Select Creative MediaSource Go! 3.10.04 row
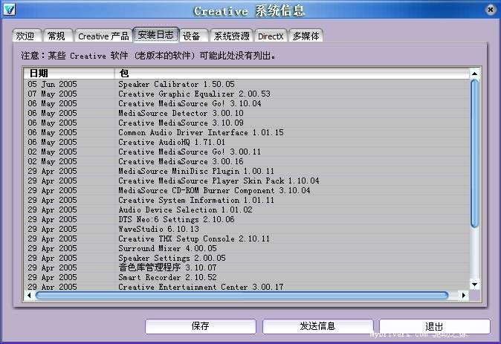The image size is (501, 344). pyautogui.click(x=247, y=103)
